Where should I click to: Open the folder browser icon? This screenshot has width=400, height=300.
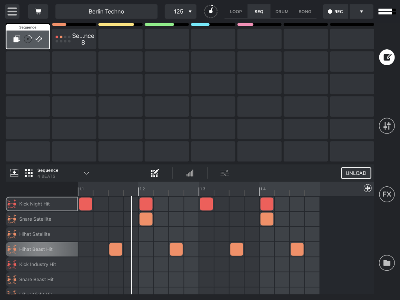[387, 263]
